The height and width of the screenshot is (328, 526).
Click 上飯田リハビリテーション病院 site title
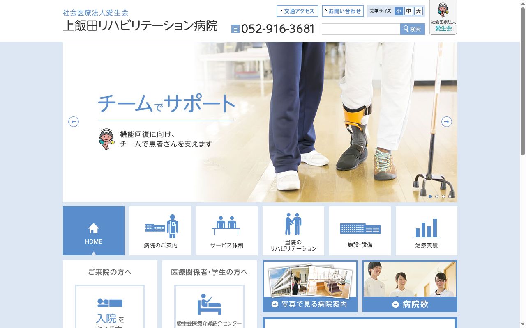pos(140,25)
